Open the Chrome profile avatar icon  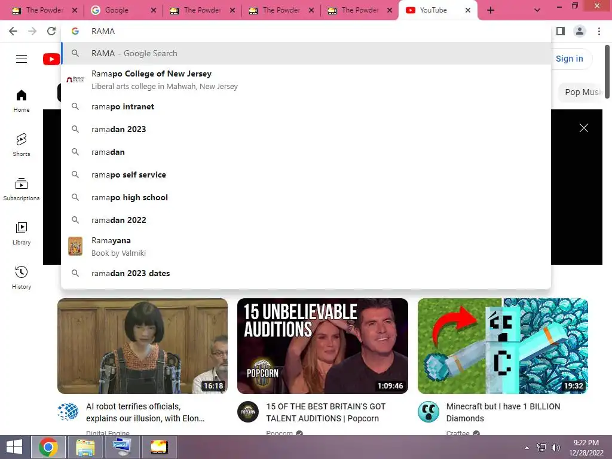coord(580,31)
